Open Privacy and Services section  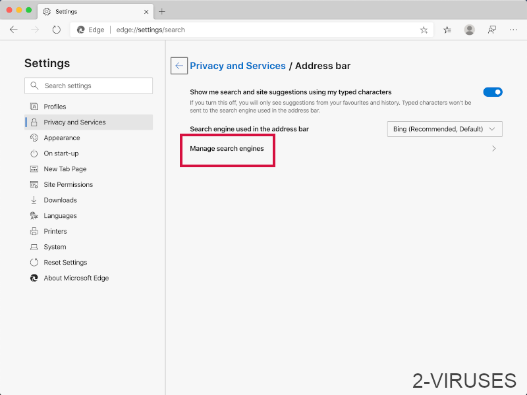tap(89, 122)
